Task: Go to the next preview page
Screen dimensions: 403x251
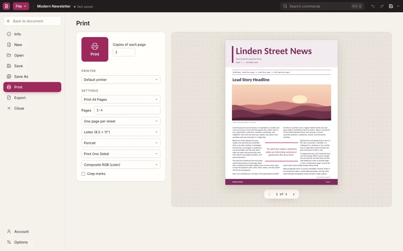Action: click(x=294, y=195)
